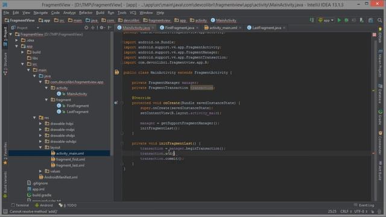Select AndroidManifest.xml file
The height and width of the screenshot is (217, 386).
tap(61, 177)
